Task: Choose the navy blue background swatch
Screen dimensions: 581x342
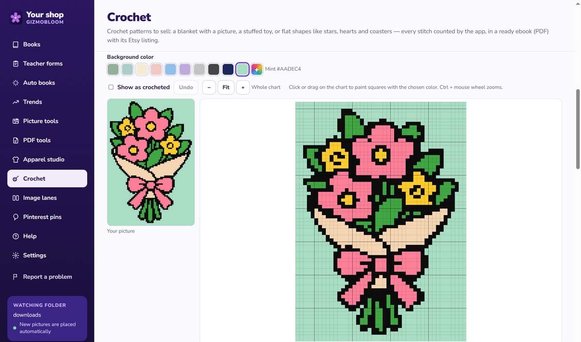Action: (x=228, y=69)
